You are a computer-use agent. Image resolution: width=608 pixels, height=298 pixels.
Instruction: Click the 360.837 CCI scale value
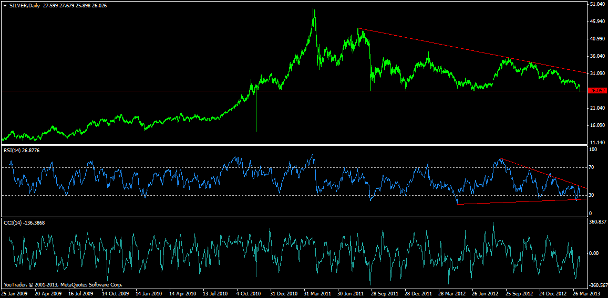[x=597, y=222]
